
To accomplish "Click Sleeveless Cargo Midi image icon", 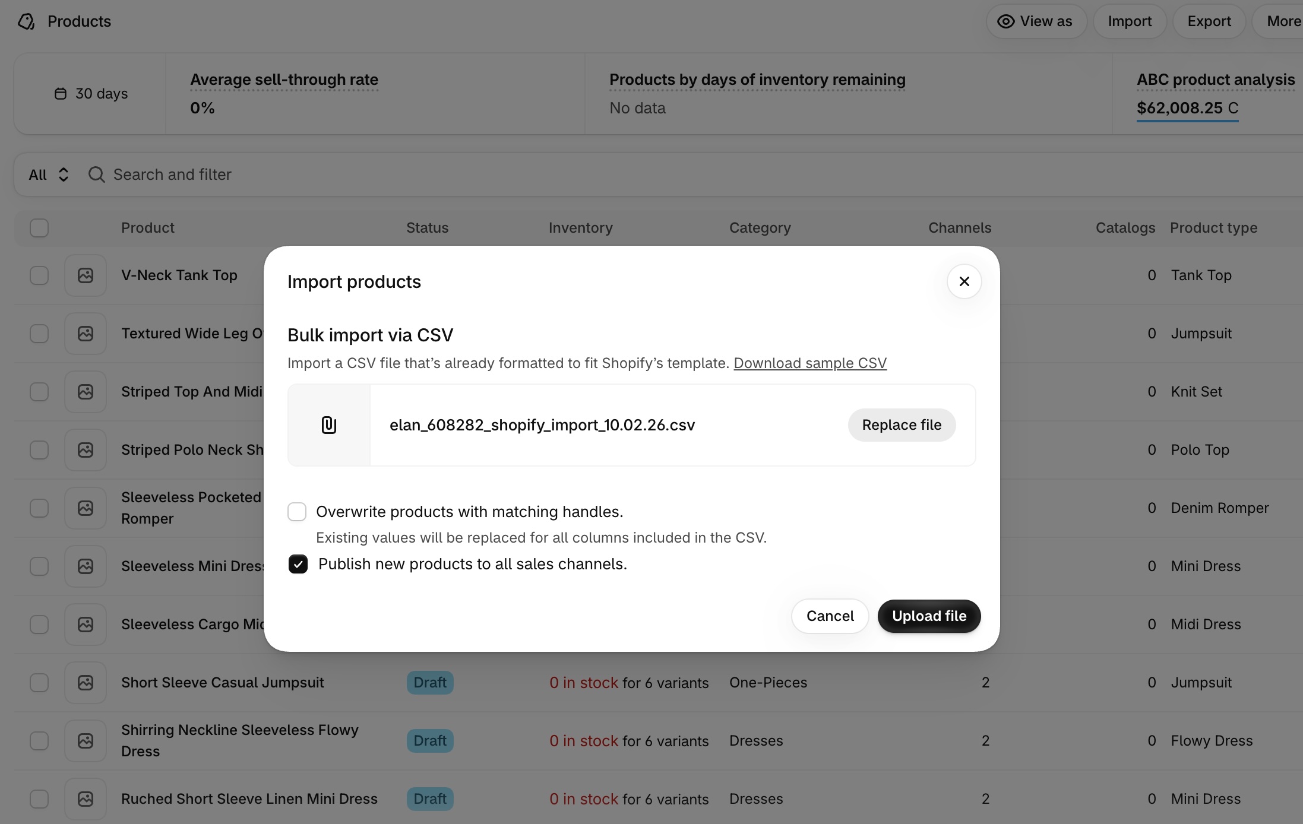I will point(86,625).
